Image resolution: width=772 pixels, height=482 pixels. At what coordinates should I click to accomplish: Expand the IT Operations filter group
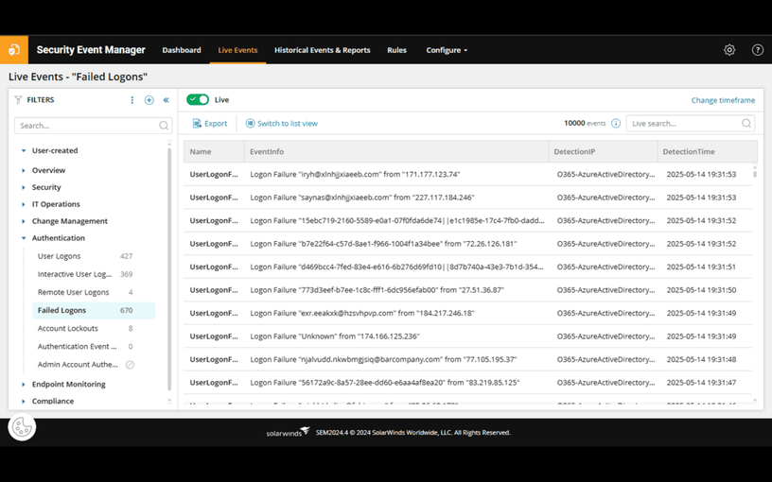23,204
